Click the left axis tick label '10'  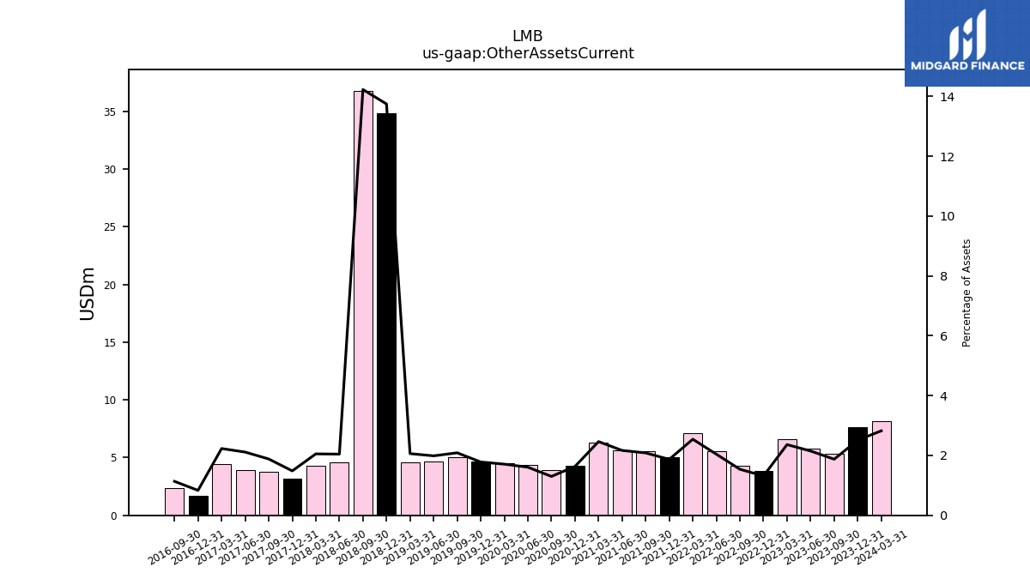(110, 401)
